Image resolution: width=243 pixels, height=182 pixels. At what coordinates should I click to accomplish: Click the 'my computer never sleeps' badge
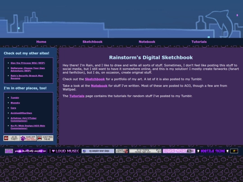coord(98,151)
